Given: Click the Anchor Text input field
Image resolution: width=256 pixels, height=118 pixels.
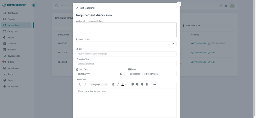Looking at the screenshot, I should [x=126, y=64].
